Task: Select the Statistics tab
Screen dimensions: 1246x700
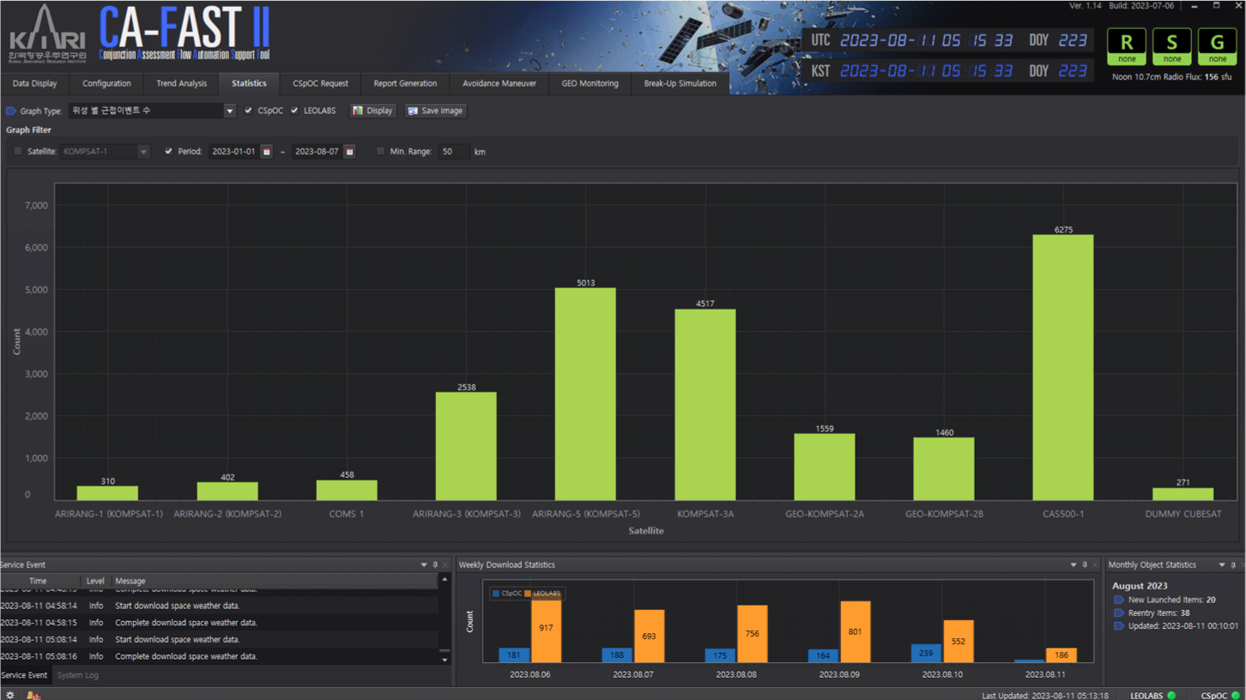Action: pos(249,83)
